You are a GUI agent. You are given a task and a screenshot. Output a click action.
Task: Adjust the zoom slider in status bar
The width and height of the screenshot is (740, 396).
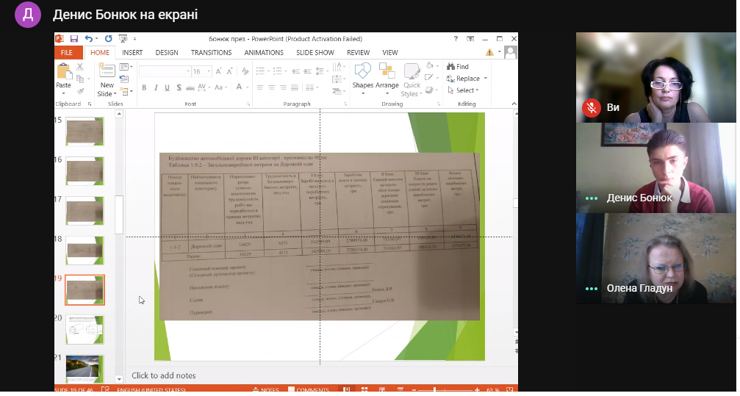point(434,390)
